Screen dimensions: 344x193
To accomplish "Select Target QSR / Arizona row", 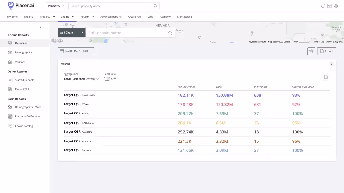I will pyautogui.click(x=197, y=150).
